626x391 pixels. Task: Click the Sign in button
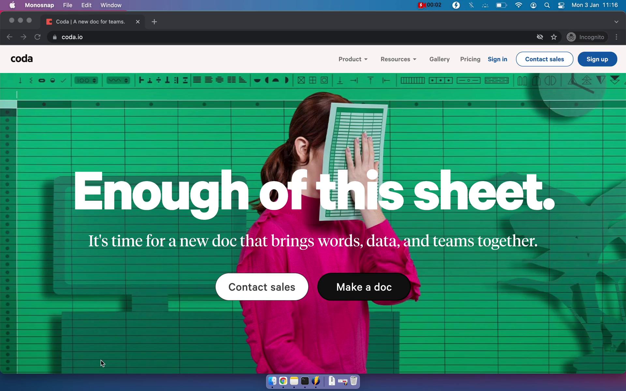point(498,59)
